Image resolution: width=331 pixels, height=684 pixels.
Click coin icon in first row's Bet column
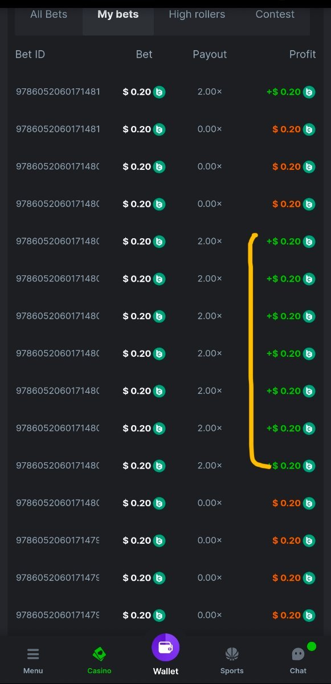click(159, 92)
